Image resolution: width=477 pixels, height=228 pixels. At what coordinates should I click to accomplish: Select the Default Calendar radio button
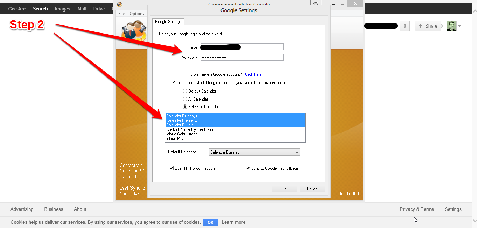[x=185, y=91]
